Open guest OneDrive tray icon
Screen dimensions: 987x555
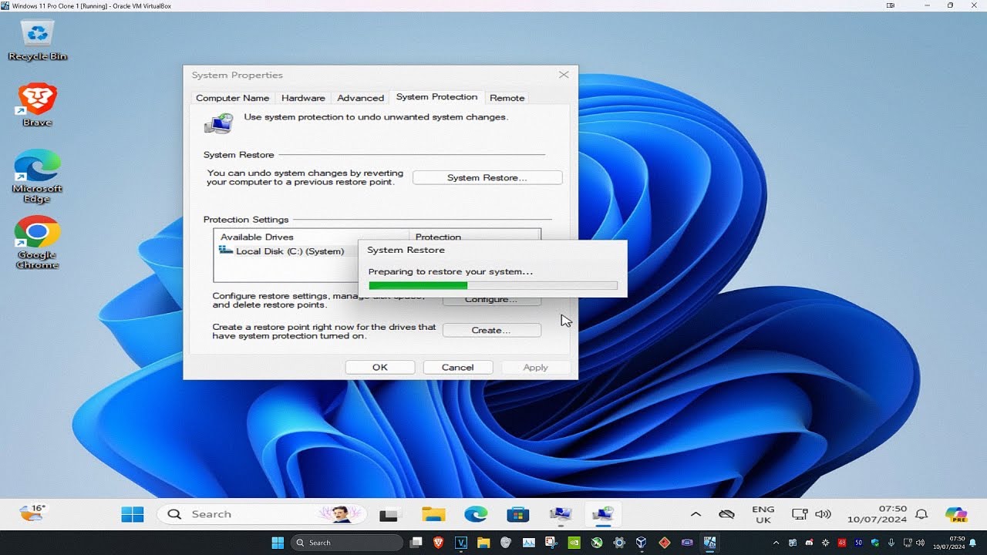(x=726, y=514)
